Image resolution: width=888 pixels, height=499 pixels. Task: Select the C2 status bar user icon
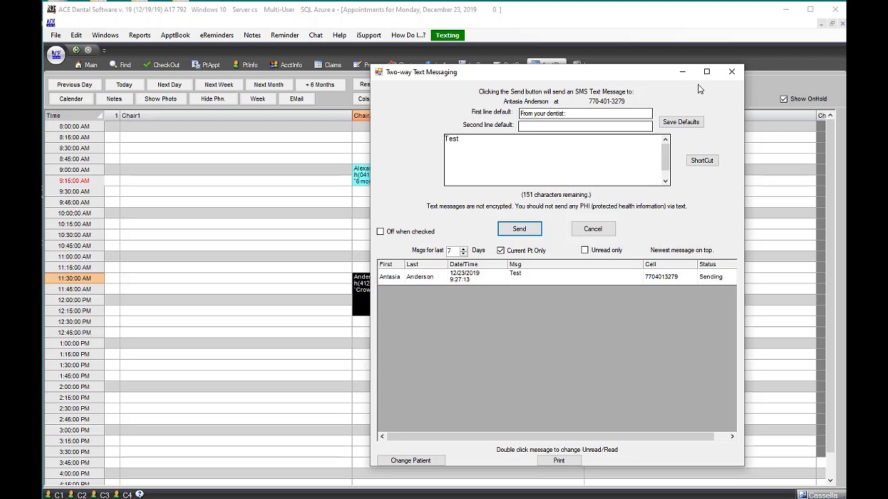click(77, 494)
